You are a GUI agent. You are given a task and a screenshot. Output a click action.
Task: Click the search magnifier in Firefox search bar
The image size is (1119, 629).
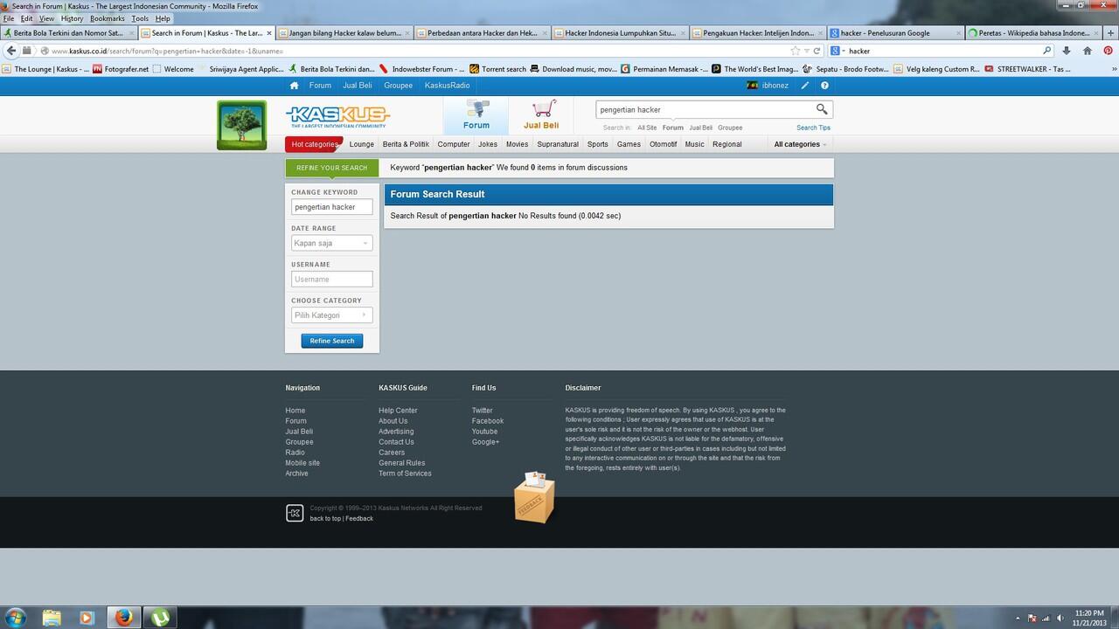(1046, 51)
